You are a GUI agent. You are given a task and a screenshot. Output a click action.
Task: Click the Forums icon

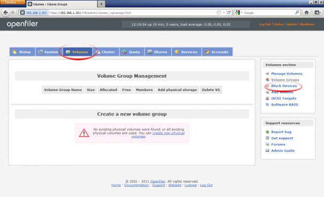click(267, 144)
